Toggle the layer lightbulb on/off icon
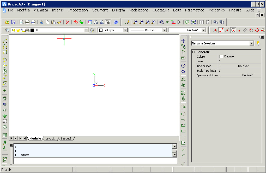 tap(14, 30)
